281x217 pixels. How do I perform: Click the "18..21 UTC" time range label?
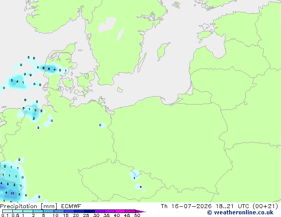tap(232, 206)
